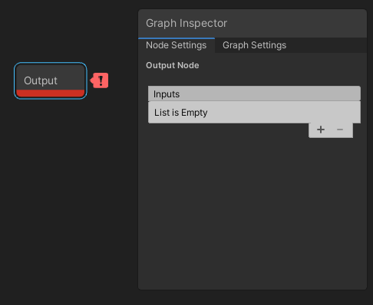Select the Output node in the graph
This screenshot has height=305, width=373.
tap(51, 80)
